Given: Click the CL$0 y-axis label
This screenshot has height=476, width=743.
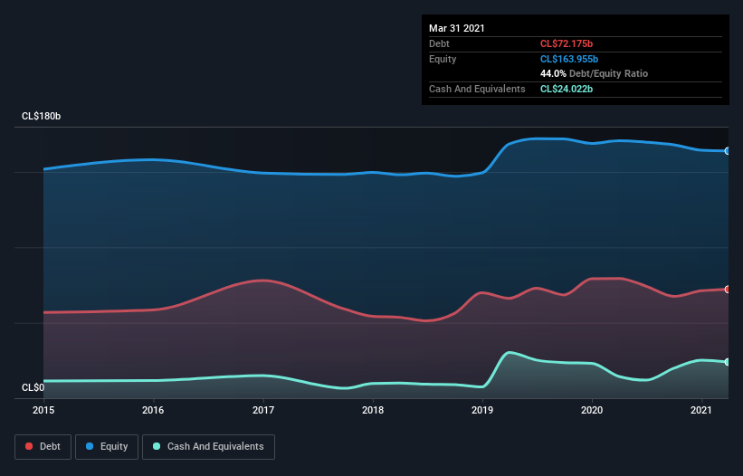Looking at the screenshot, I should coord(33,387).
